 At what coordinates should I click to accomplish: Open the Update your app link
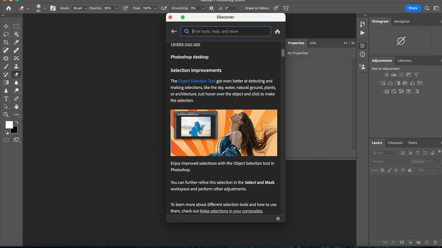tap(186, 44)
